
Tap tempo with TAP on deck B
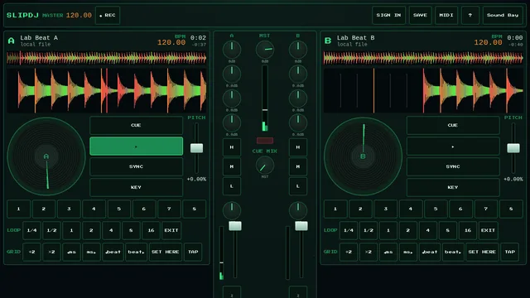pyautogui.click(x=510, y=252)
